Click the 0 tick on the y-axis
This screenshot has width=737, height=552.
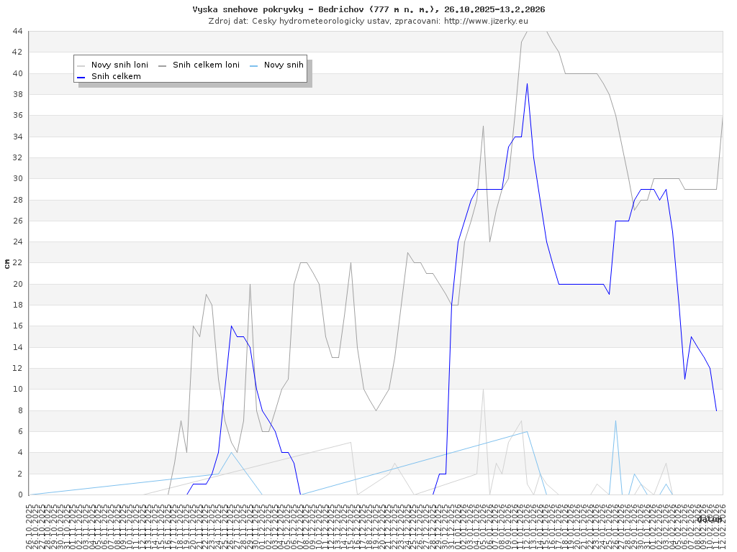coord(21,494)
